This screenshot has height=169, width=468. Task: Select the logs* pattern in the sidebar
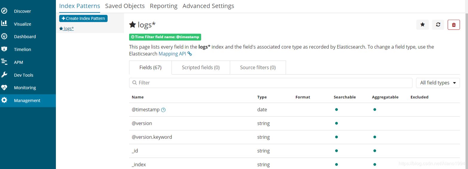point(67,29)
